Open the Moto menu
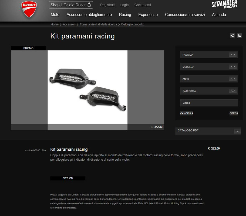Image resolution: width=246 pixels, height=216 pixels. click(x=55, y=15)
